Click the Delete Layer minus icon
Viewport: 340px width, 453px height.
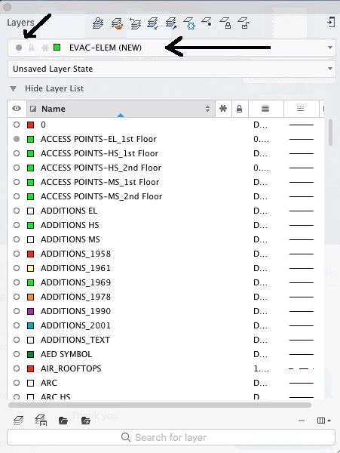tap(302, 421)
